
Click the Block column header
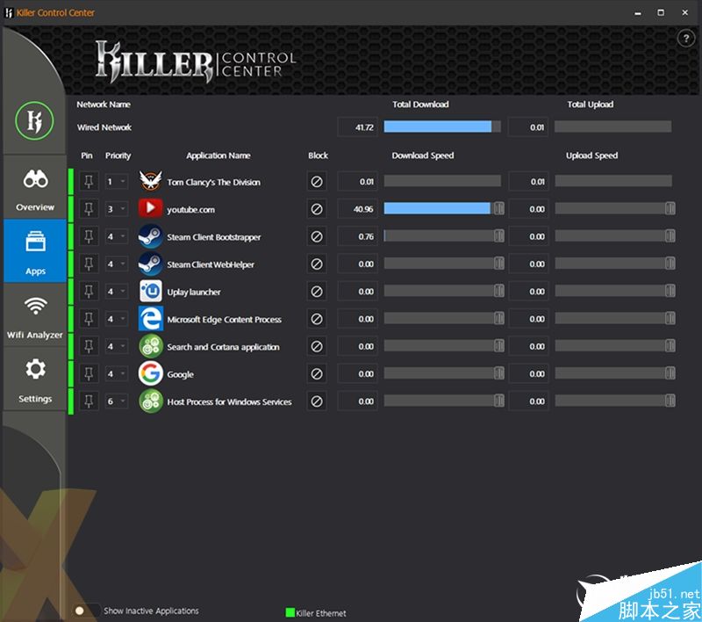(x=318, y=155)
